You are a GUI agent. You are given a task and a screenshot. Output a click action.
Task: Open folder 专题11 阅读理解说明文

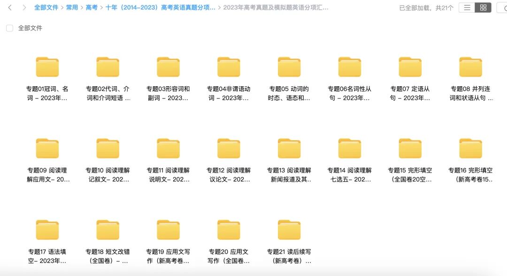[168, 149]
